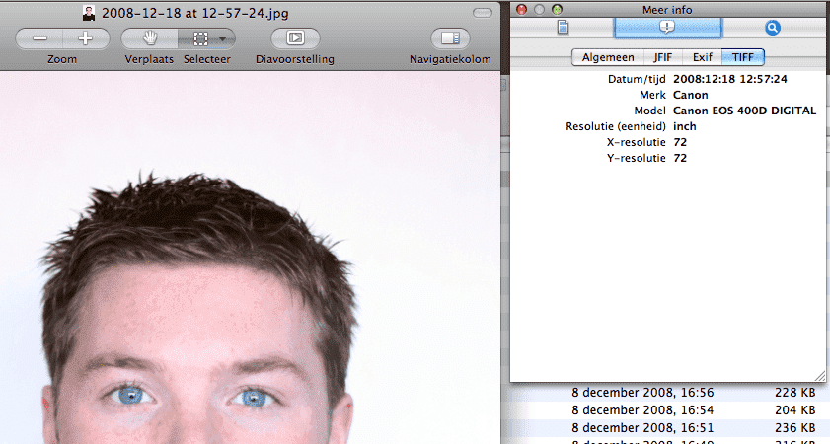This screenshot has width=830, height=444.
Task: Click the Meer info window resize handle
Action: pos(818,374)
